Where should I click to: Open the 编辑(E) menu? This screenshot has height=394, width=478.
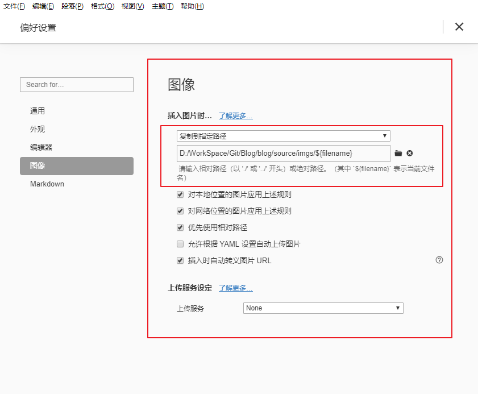43,6
